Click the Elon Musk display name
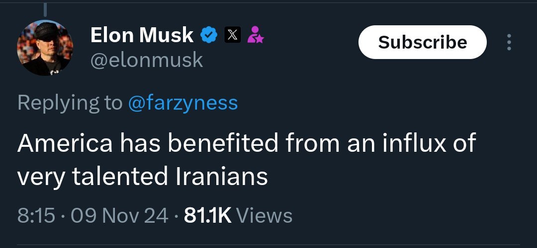Image resolution: width=537 pixels, height=248 pixels. point(142,35)
